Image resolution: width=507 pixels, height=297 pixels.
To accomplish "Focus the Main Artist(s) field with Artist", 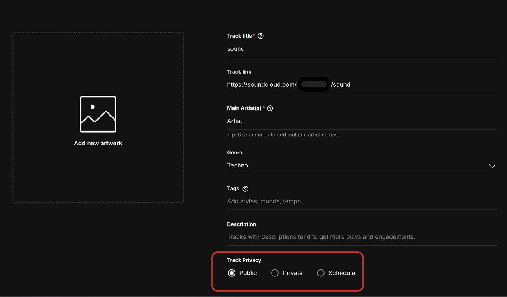I will 342,121.
